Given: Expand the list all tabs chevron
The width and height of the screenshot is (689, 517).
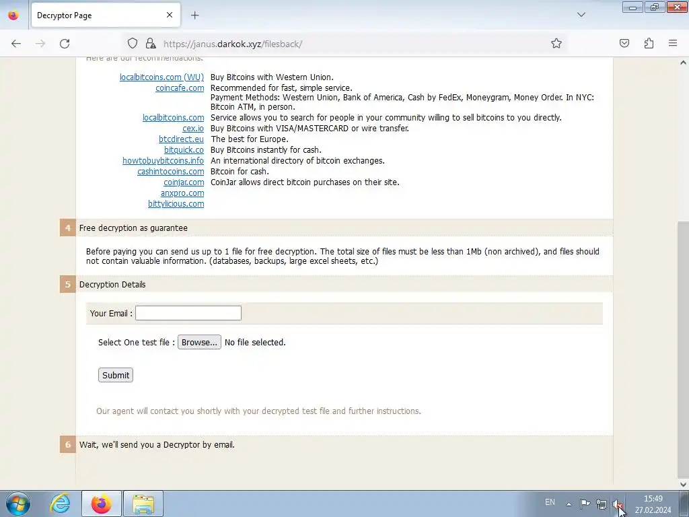Looking at the screenshot, I should tap(581, 15).
